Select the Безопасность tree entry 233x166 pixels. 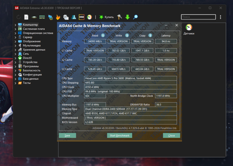coord(32,70)
